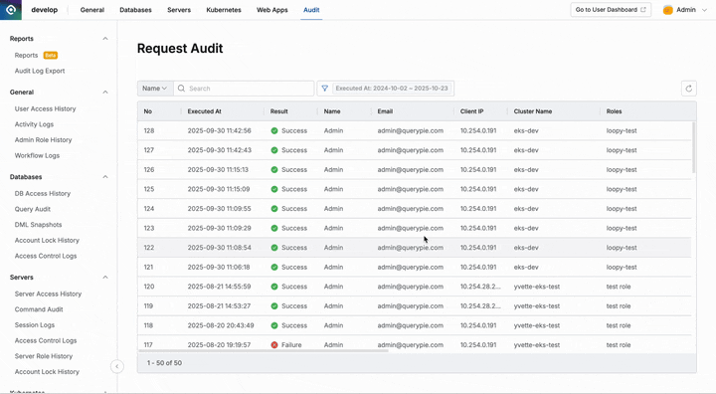Collapse the Reports sidebar section

(105, 39)
